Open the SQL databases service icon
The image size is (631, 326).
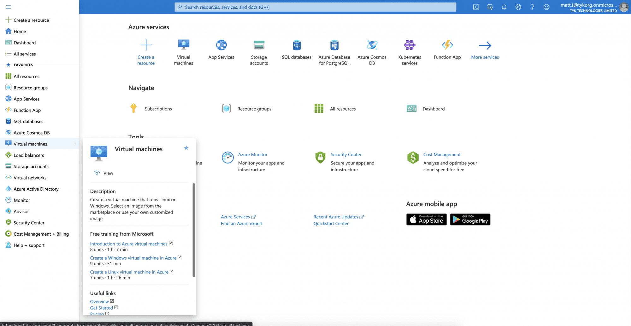pyautogui.click(x=296, y=45)
